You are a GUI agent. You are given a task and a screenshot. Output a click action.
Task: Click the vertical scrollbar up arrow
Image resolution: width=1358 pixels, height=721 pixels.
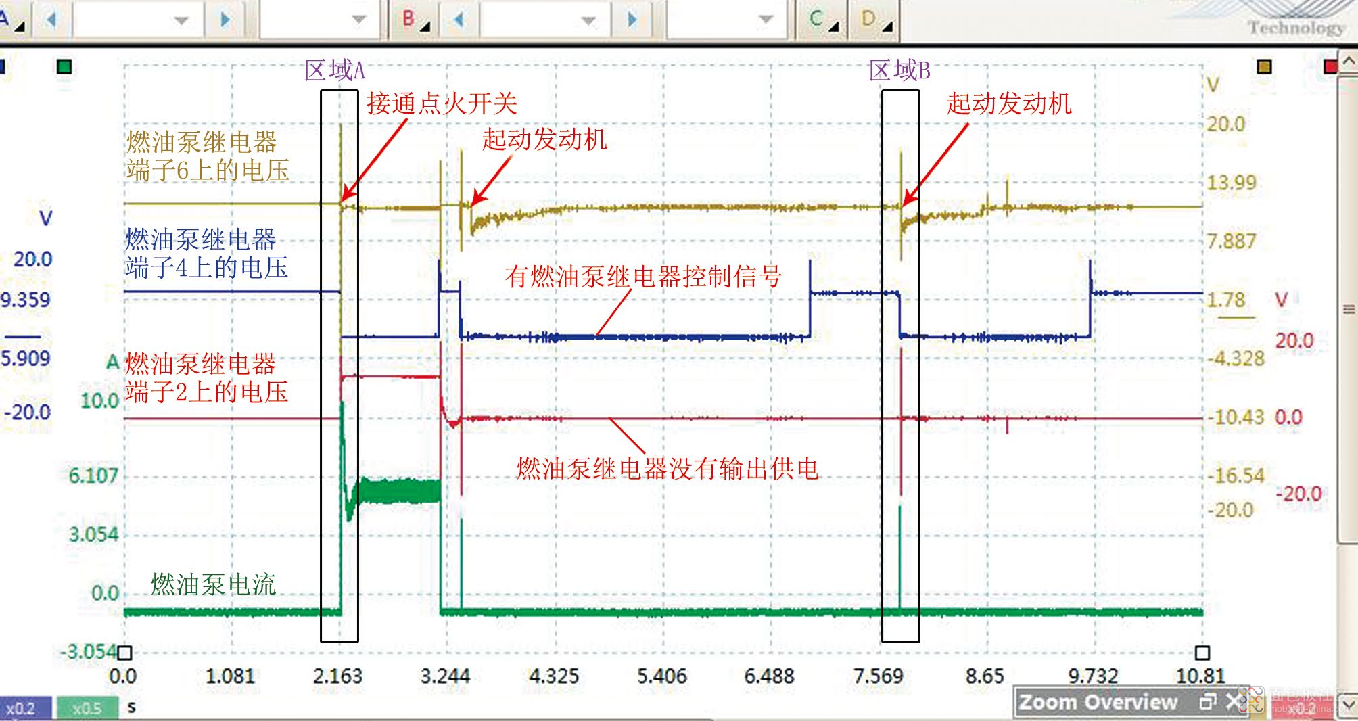click(1348, 62)
